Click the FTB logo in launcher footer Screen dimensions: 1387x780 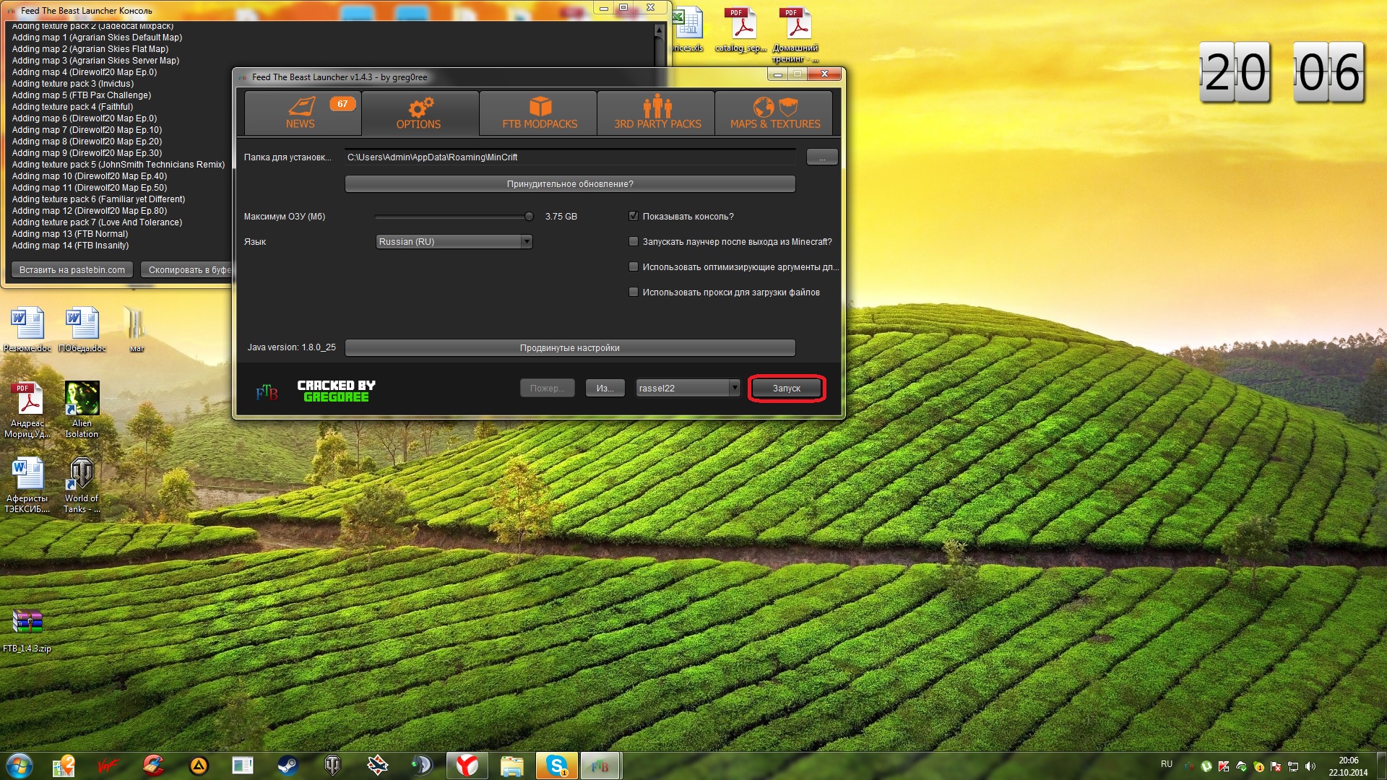(267, 392)
